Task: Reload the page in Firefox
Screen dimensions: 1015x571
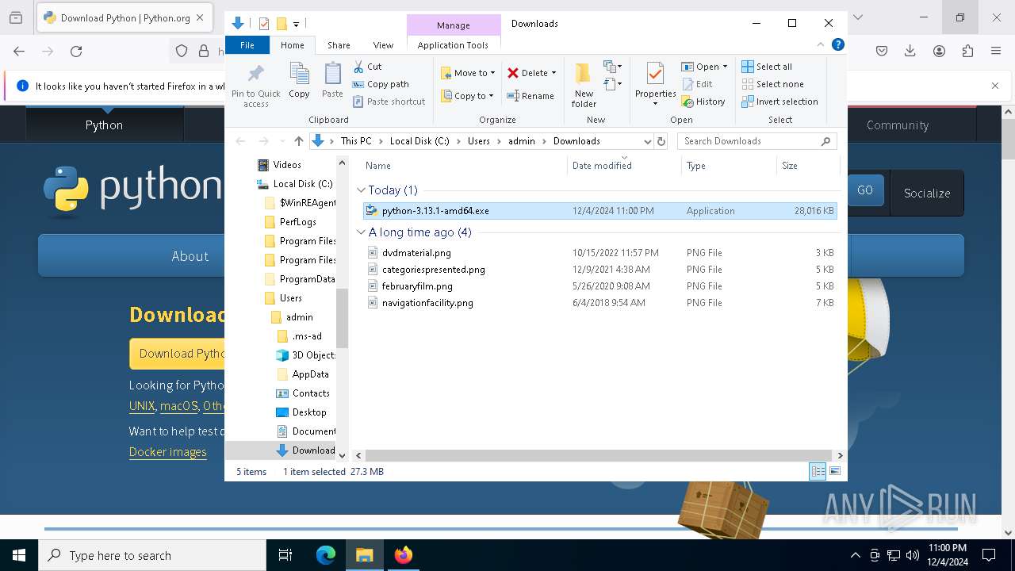Action: pos(76,51)
